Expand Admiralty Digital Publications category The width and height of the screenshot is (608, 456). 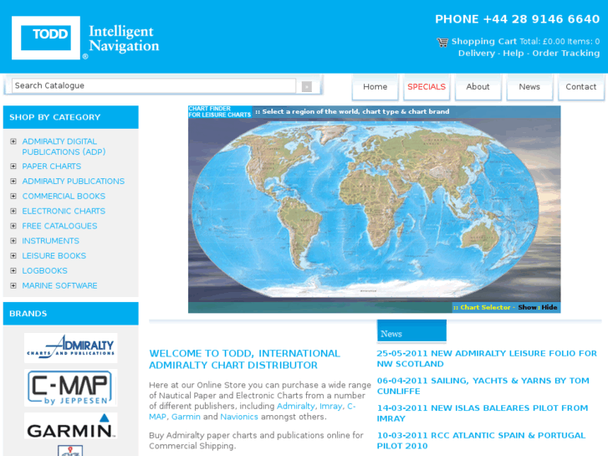[13, 141]
